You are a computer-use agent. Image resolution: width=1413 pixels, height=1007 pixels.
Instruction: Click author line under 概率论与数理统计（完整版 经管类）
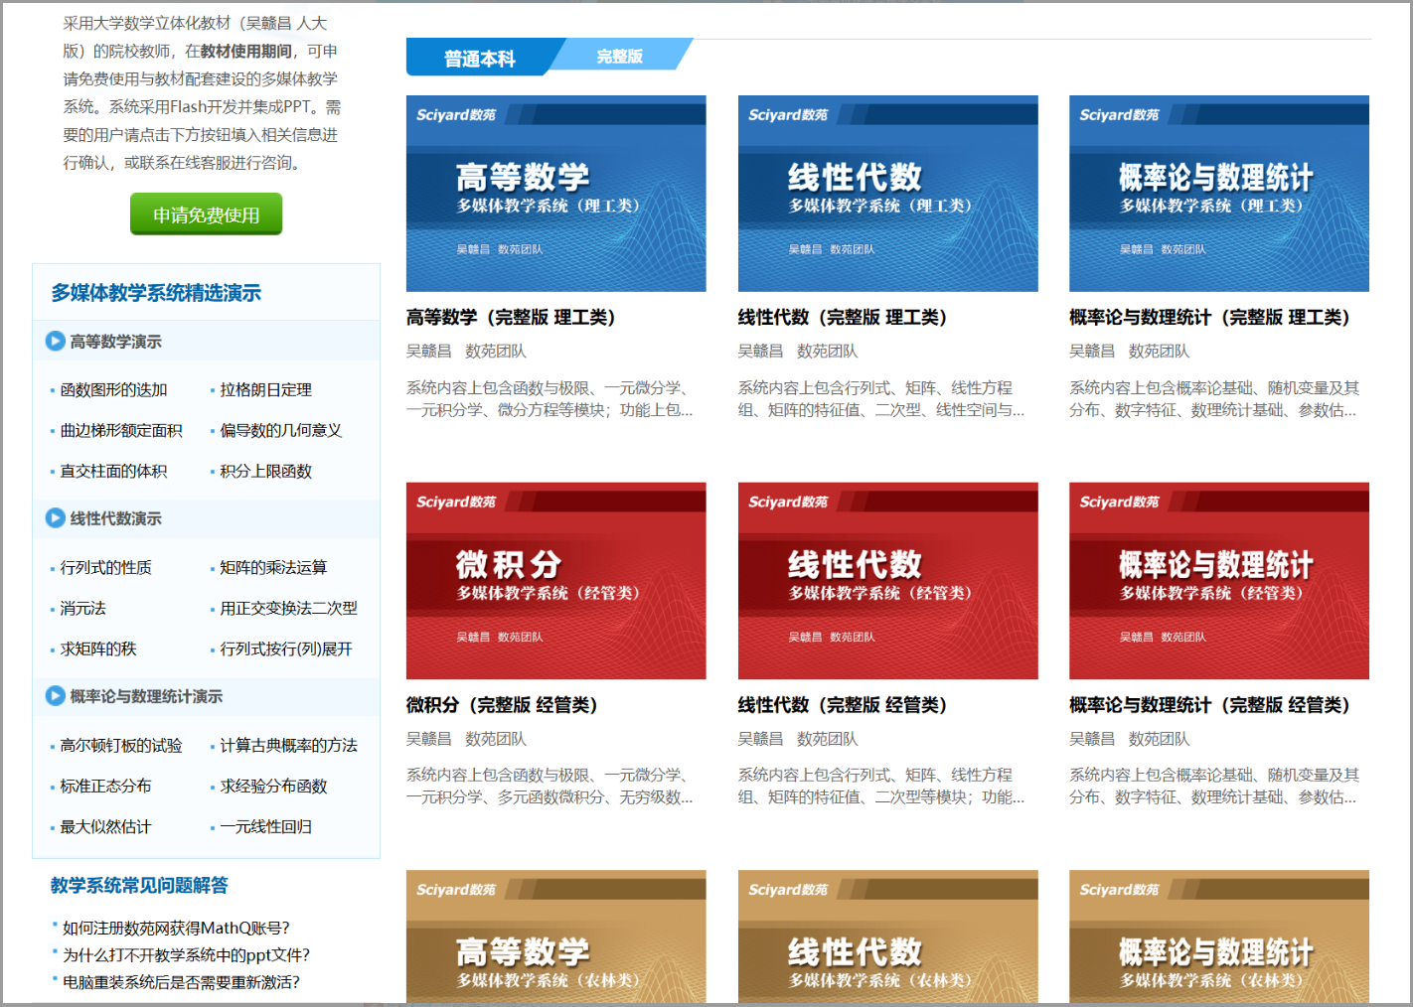click(x=1129, y=739)
